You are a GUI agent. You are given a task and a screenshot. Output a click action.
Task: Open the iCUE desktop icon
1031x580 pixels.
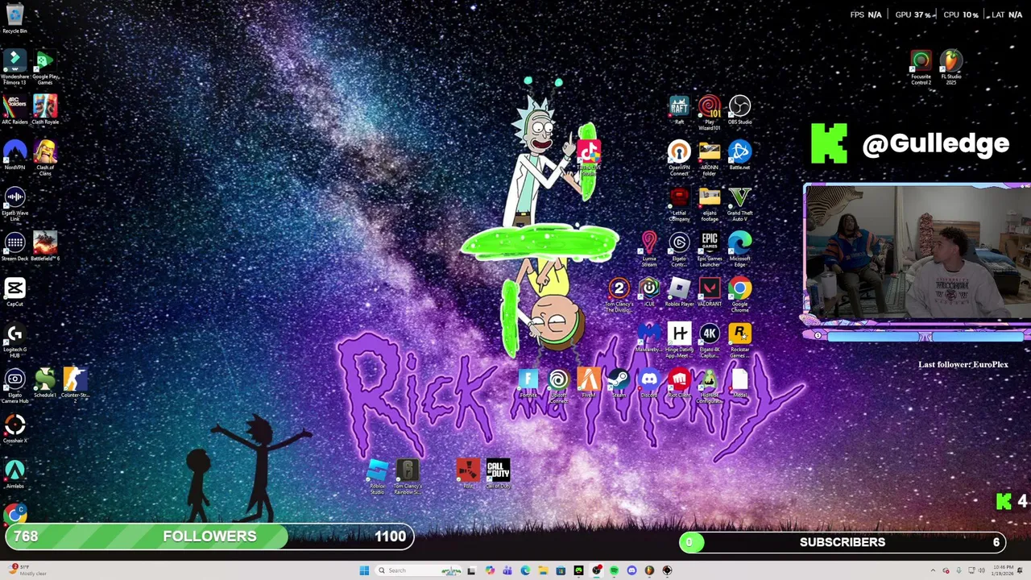[649, 292]
